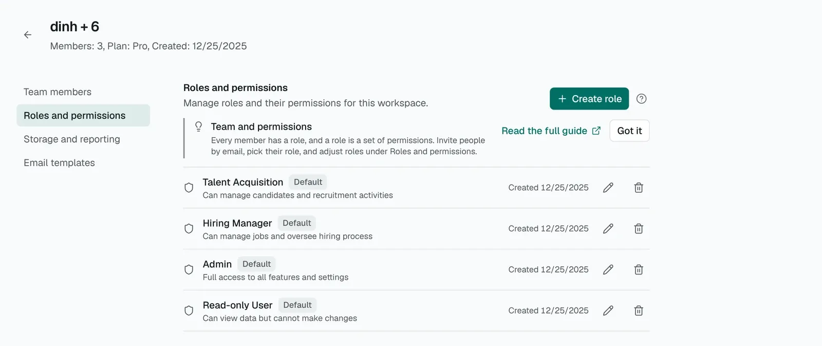Click the Created date in Talent Acquisition row
Image resolution: width=822 pixels, height=346 pixels.
(x=549, y=188)
